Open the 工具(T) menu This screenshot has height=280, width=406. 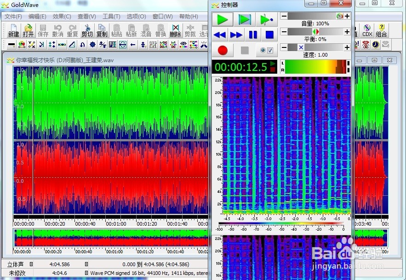[x=111, y=17]
